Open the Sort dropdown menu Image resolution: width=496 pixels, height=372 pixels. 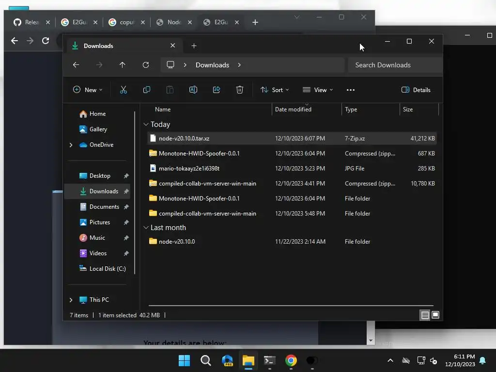(275, 90)
